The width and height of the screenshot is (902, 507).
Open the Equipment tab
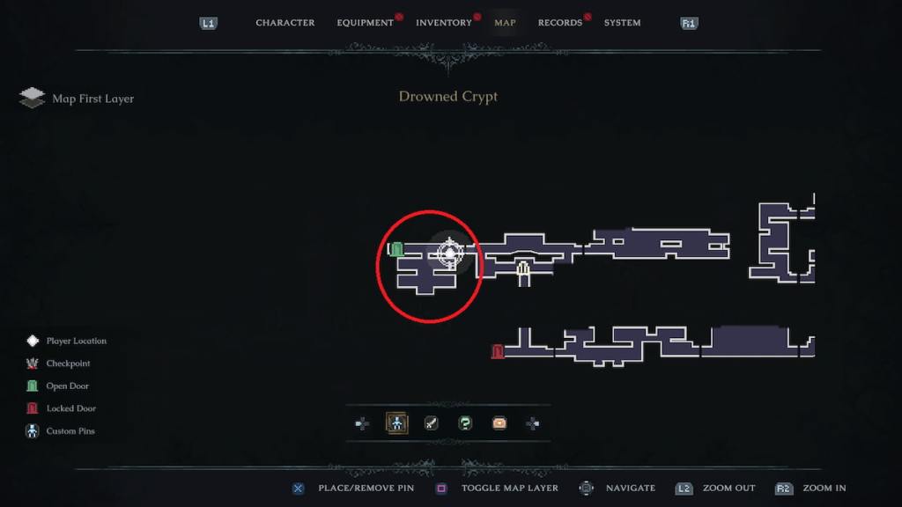click(x=366, y=22)
